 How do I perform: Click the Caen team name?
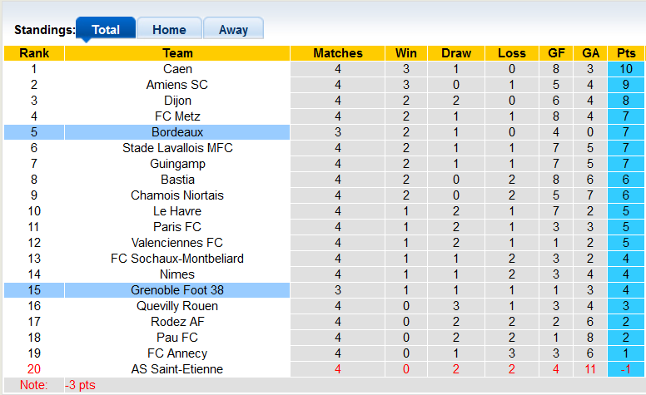177,69
